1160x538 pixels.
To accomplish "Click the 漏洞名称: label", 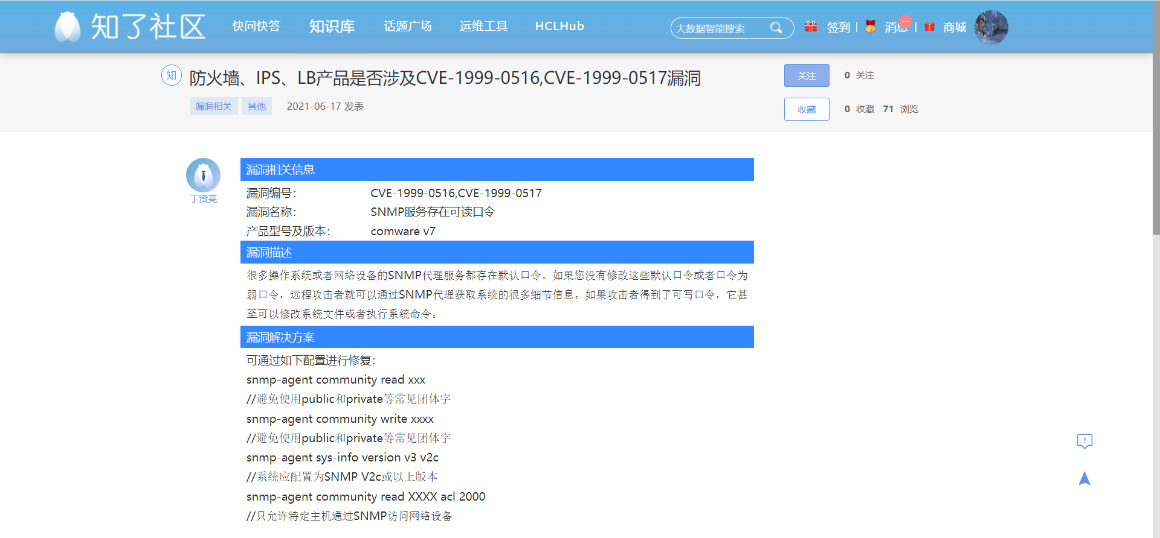I will coord(271,212).
